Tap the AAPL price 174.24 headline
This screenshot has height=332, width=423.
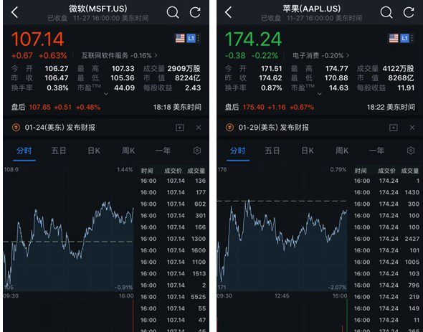pos(253,39)
